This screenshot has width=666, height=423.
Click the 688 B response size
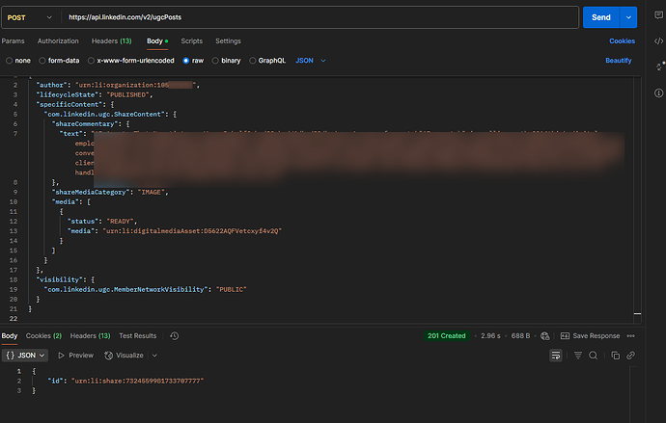pos(521,335)
